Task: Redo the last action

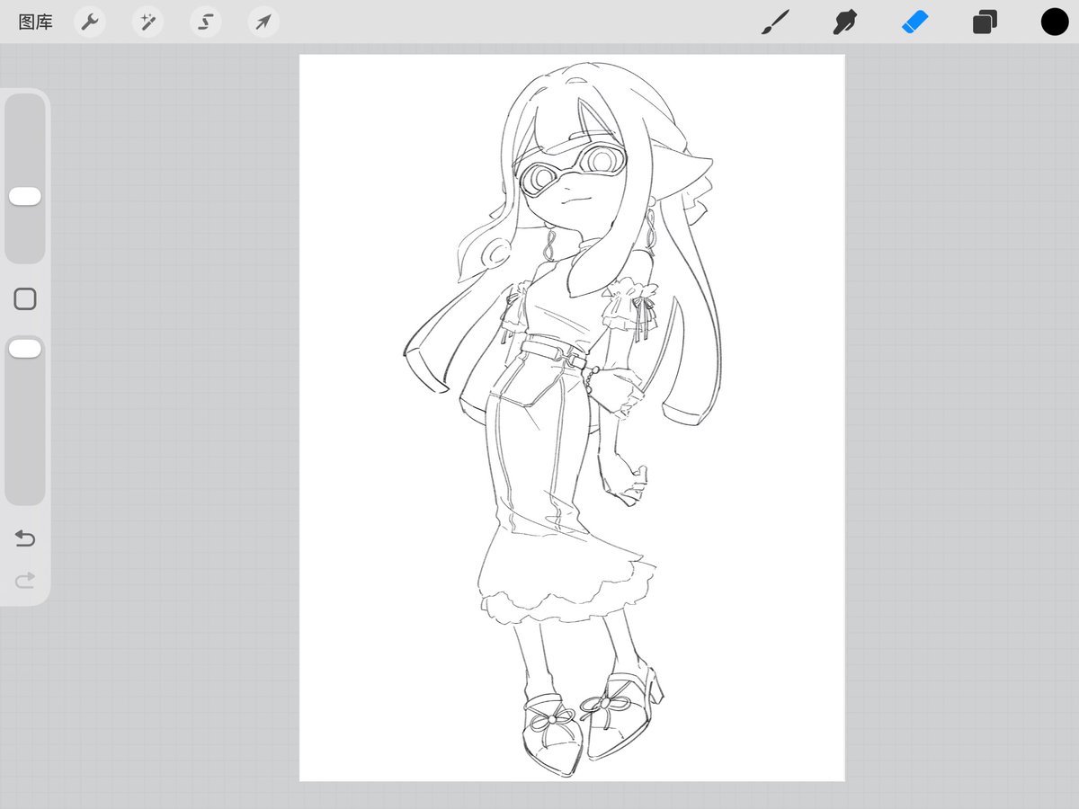Action: click(x=25, y=581)
